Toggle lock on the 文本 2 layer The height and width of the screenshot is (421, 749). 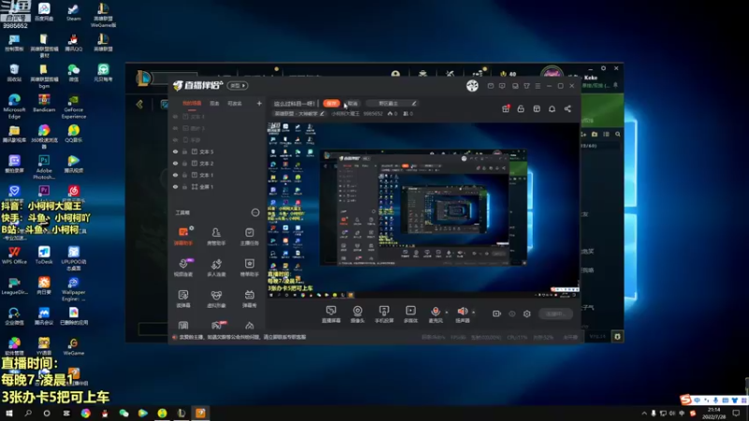coord(184,163)
